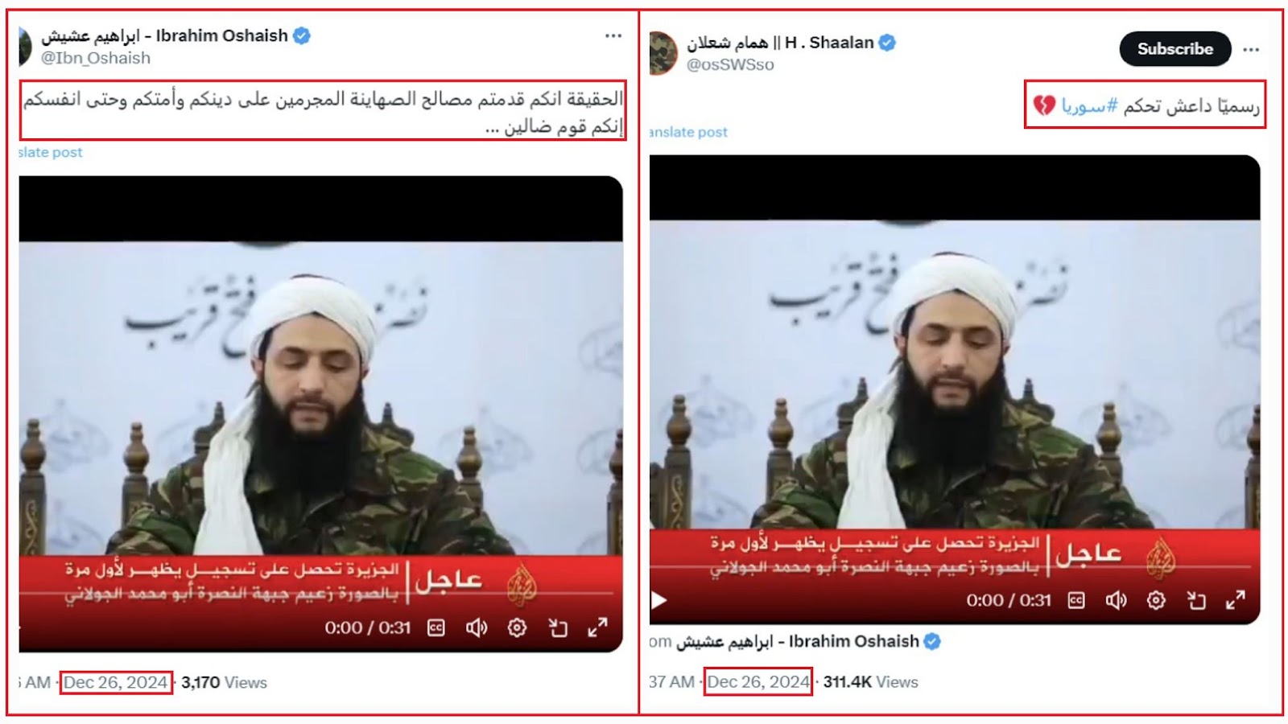Image resolution: width=1288 pixels, height=724 pixels.
Task: Open @Ibn_Oshaish profile handle
Action: coord(96,58)
